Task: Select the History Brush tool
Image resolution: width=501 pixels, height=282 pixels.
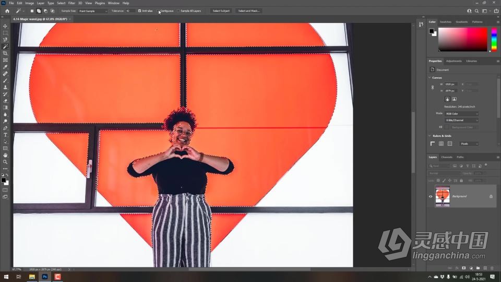Action: tap(5, 94)
